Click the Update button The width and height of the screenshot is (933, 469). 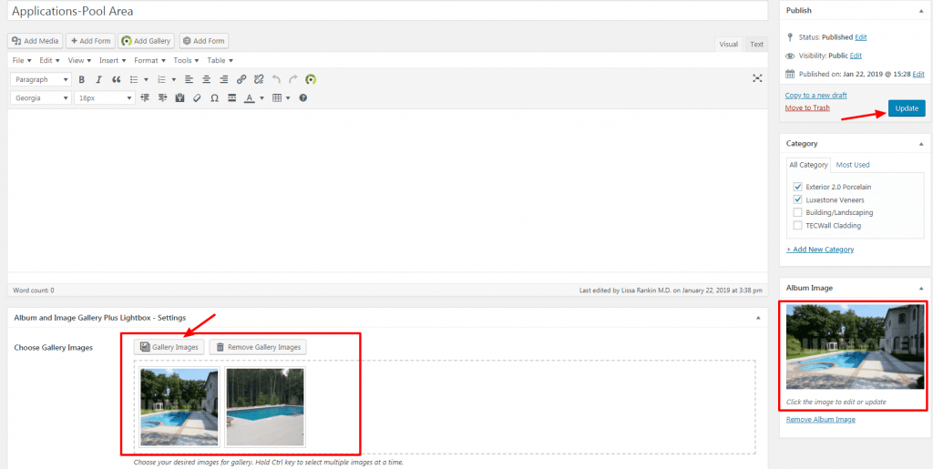(907, 108)
